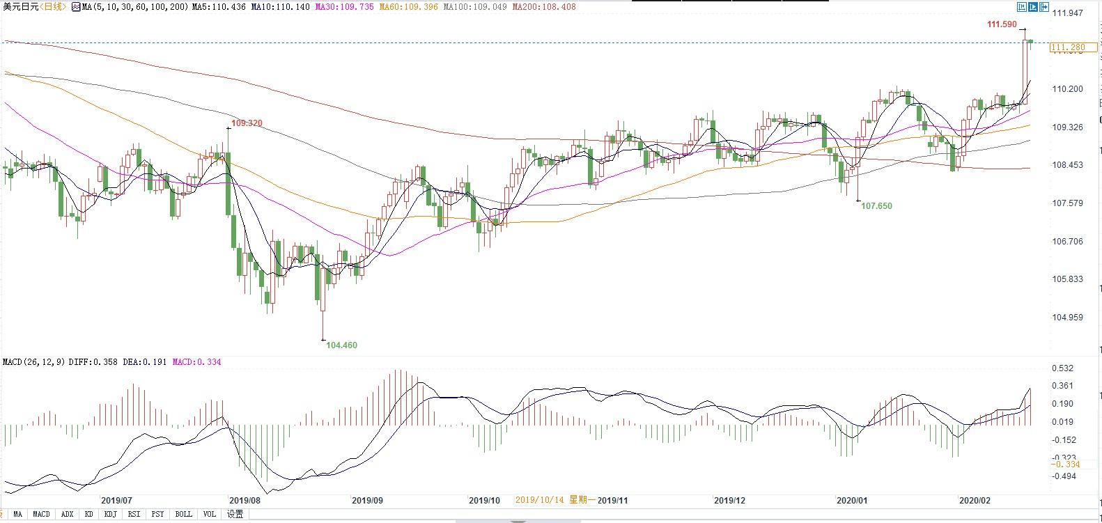
Task: Enable the BOLL indicator tab
Action: [183, 515]
